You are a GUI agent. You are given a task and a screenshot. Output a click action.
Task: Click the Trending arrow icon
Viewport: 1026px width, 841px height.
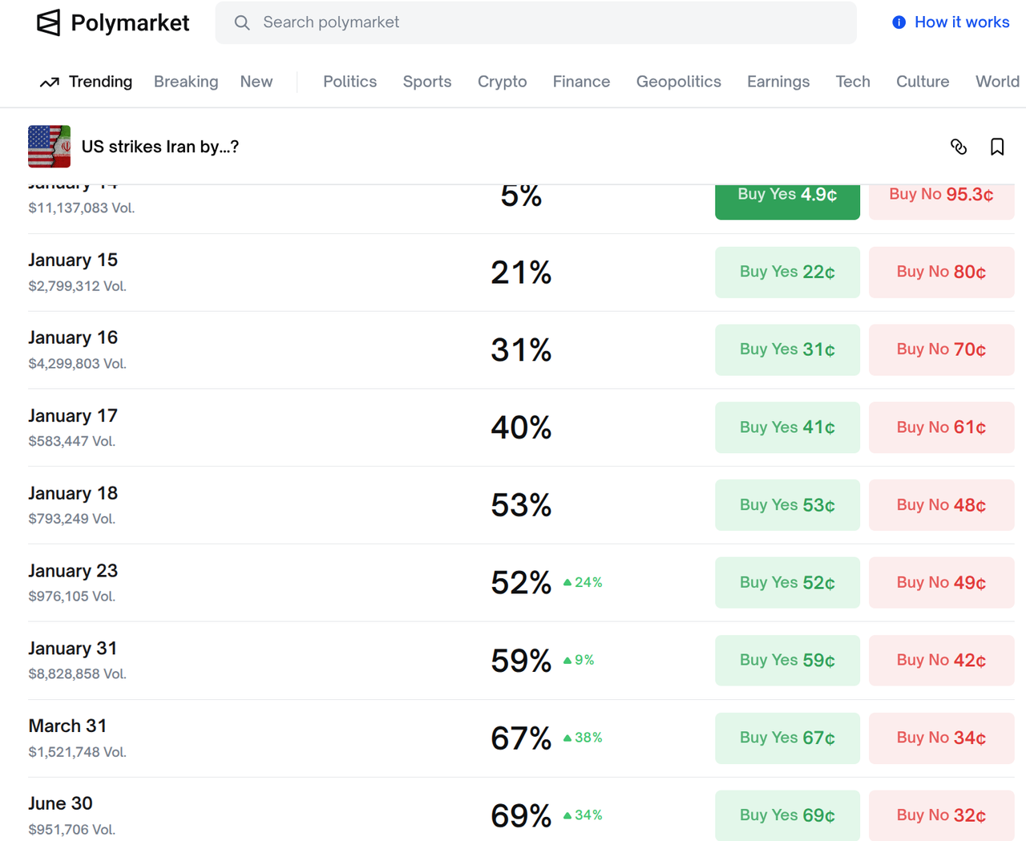50,82
